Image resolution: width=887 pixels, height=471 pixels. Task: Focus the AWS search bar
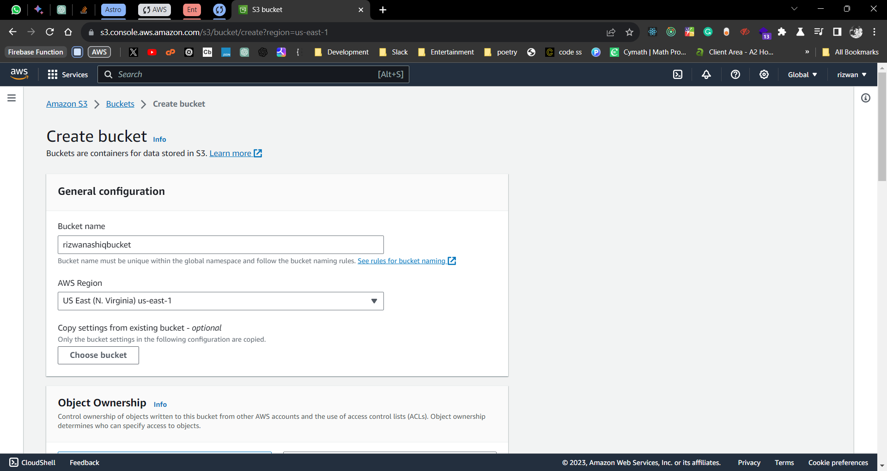tap(253, 74)
